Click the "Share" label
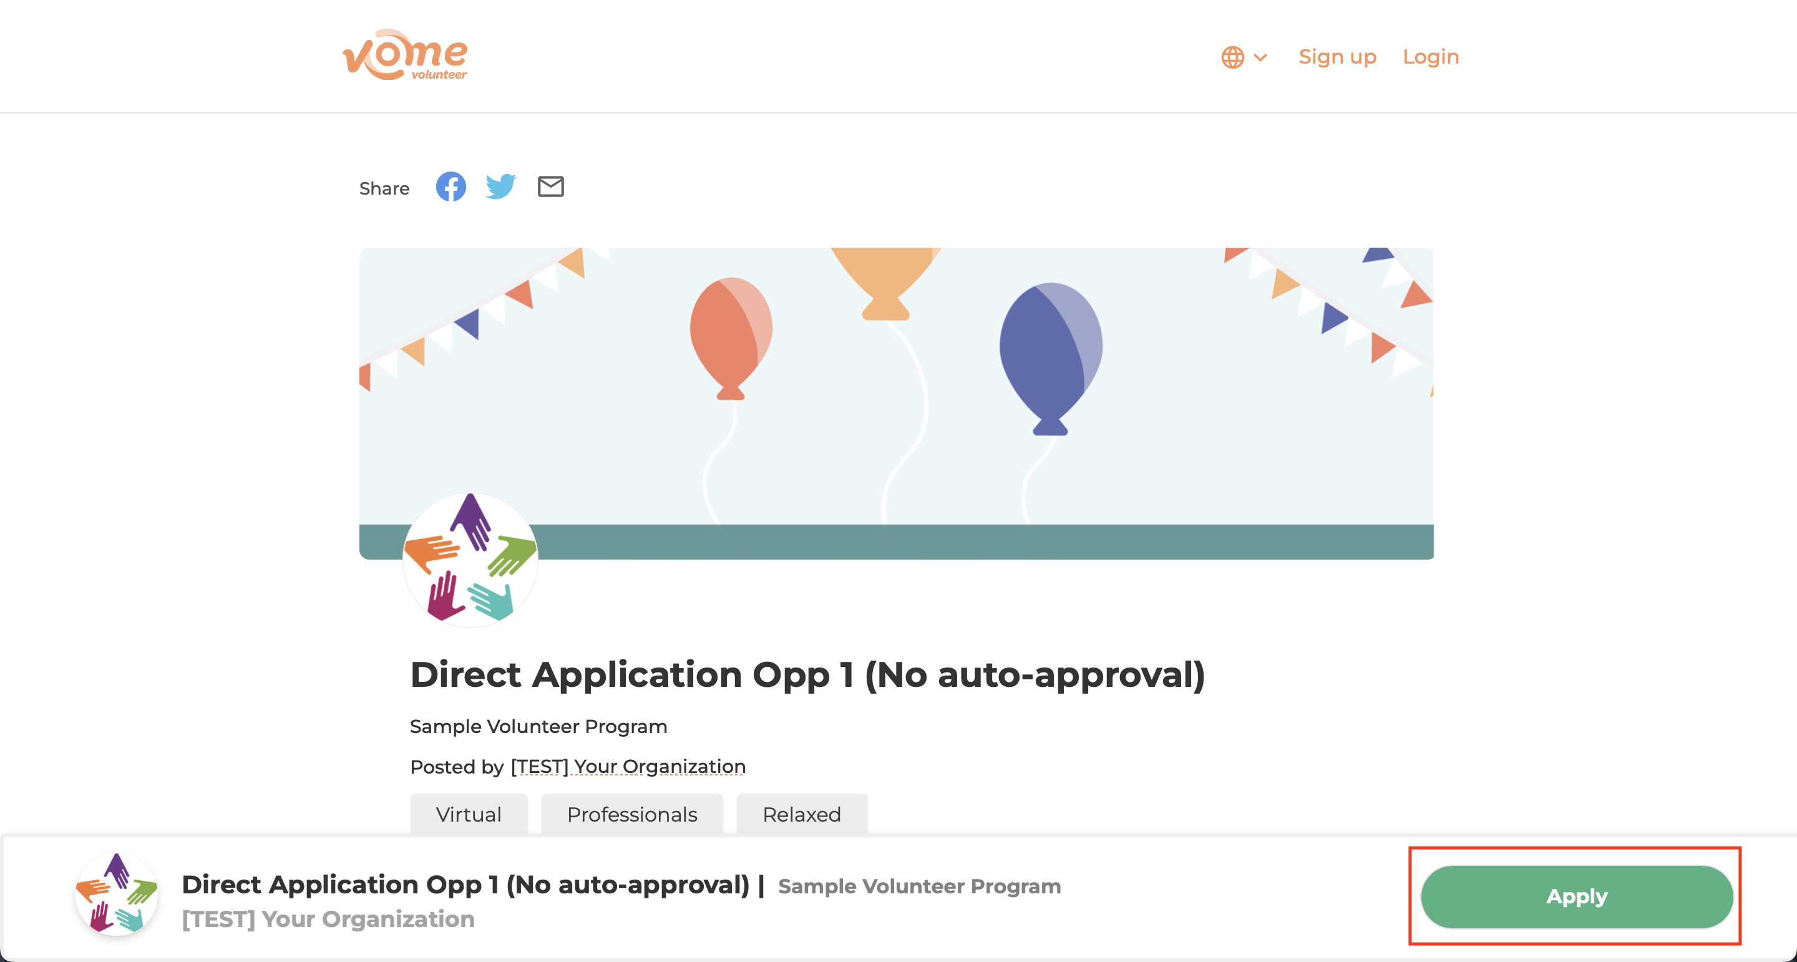Screen dimensions: 1797x962 click(384, 188)
